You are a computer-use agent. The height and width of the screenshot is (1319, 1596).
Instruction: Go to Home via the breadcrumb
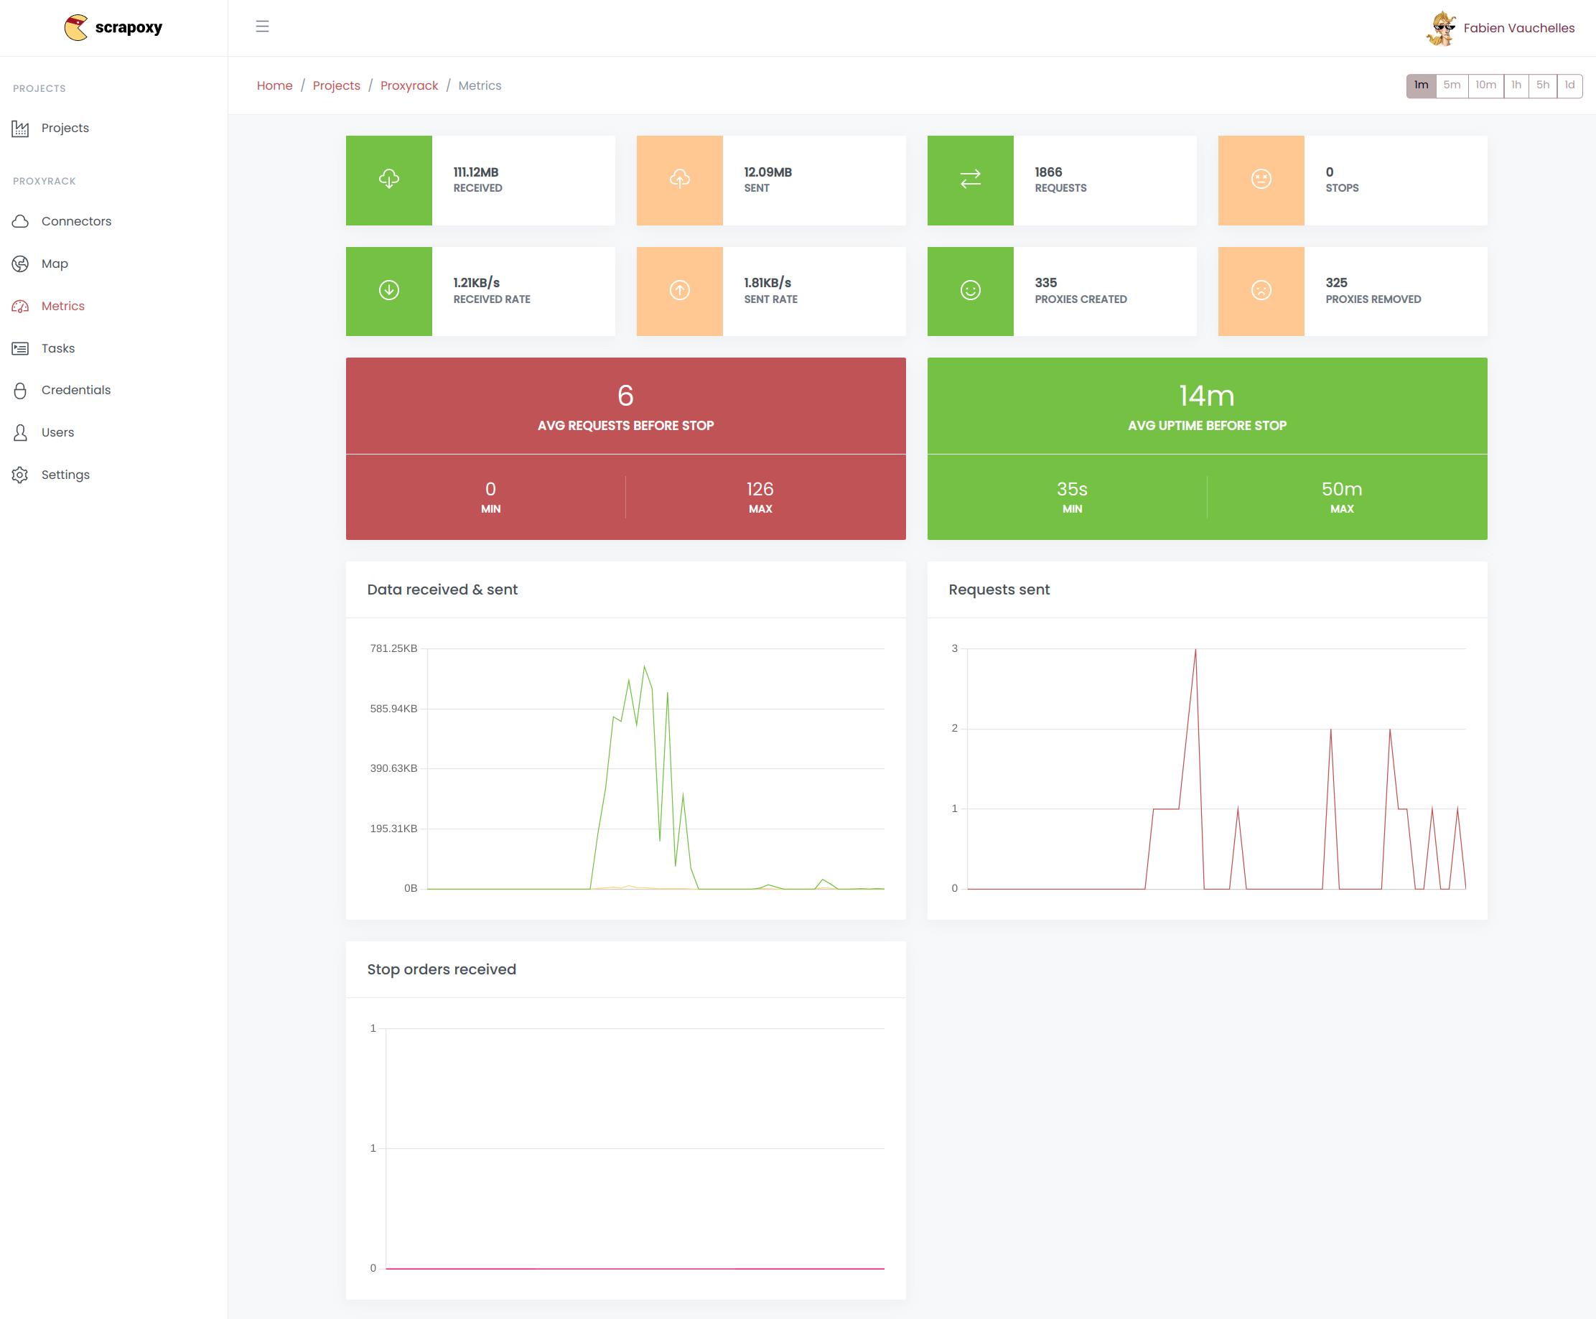coord(274,85)
